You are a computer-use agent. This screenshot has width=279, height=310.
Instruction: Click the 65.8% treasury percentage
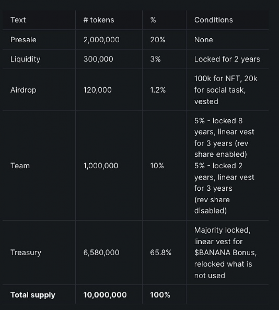[161, 253]
